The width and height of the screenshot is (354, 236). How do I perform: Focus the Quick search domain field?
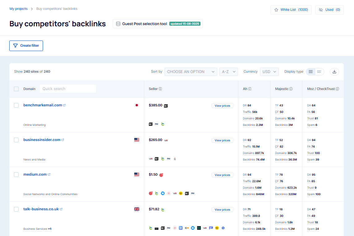(68, 89)
